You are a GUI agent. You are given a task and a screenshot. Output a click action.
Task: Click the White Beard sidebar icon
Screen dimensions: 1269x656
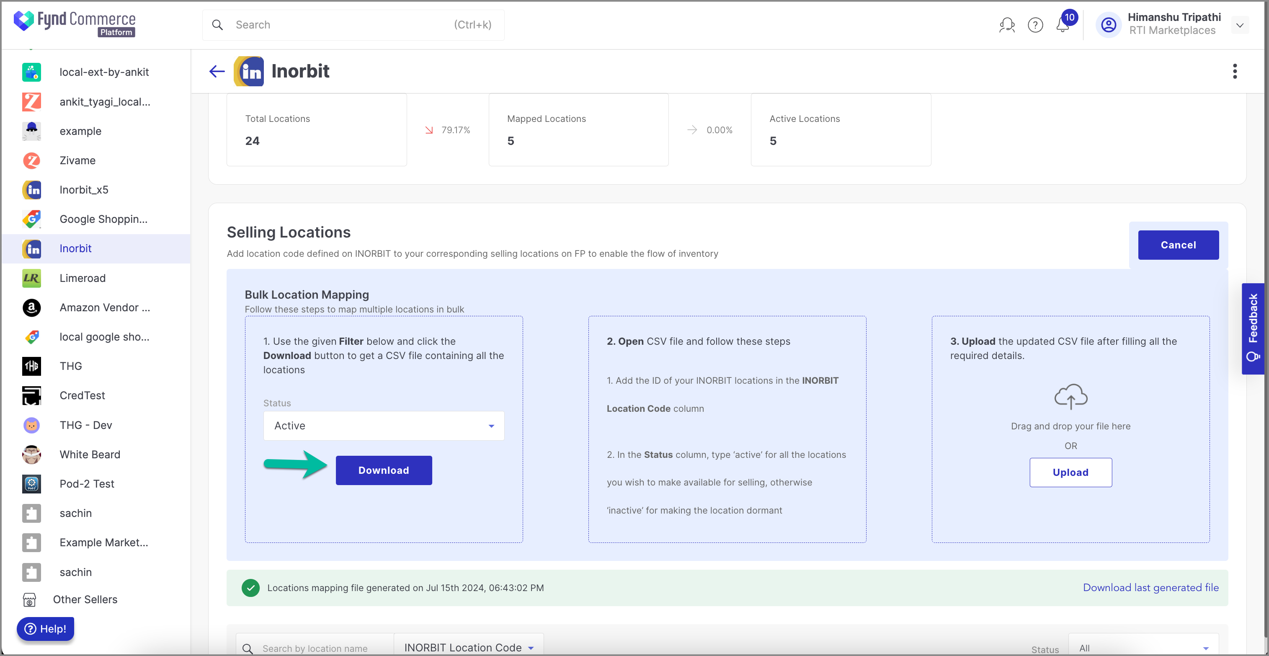pyautogui.click(x=31, y=455)
